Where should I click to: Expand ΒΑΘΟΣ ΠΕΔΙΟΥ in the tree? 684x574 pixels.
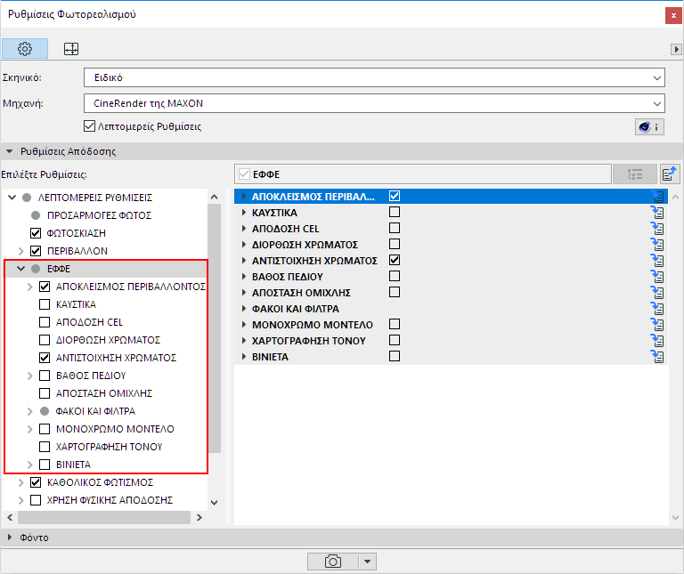click(x=29, y=376)
